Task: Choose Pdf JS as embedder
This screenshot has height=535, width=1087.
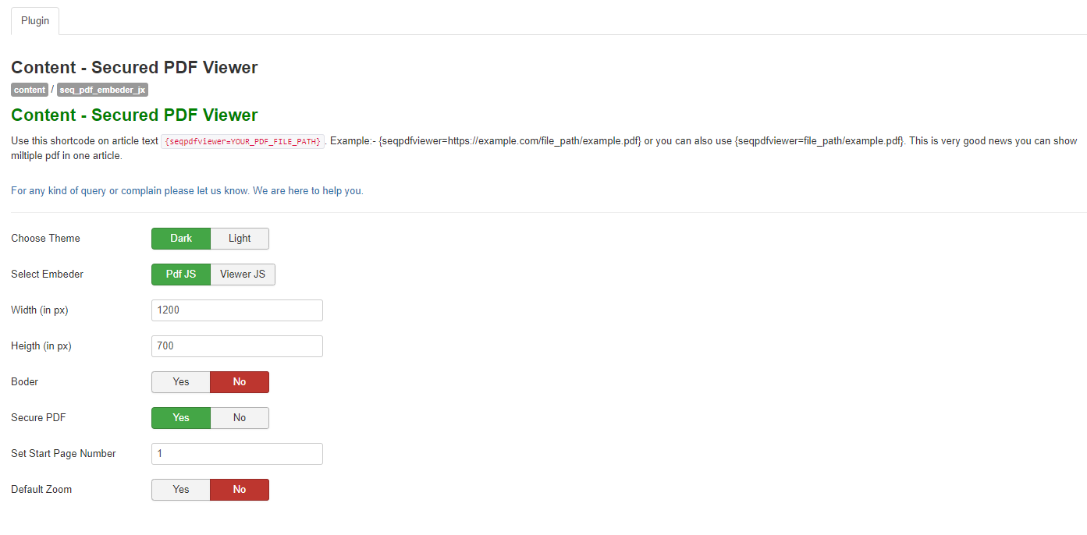Action: tap(181, 275)
